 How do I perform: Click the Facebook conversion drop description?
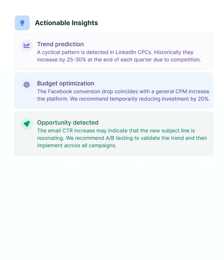(x=123, y=95)
